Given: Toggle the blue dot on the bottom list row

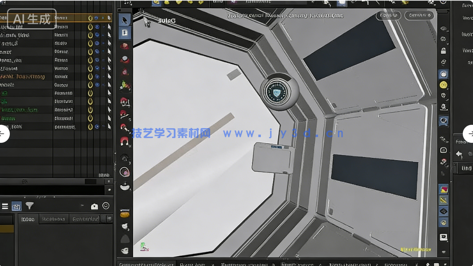Looking at the screenshot, I should [96, 127].
